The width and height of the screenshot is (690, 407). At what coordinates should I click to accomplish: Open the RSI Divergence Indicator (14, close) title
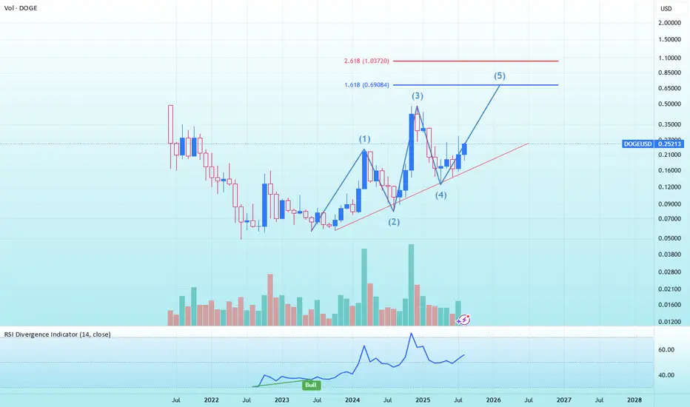57,334
